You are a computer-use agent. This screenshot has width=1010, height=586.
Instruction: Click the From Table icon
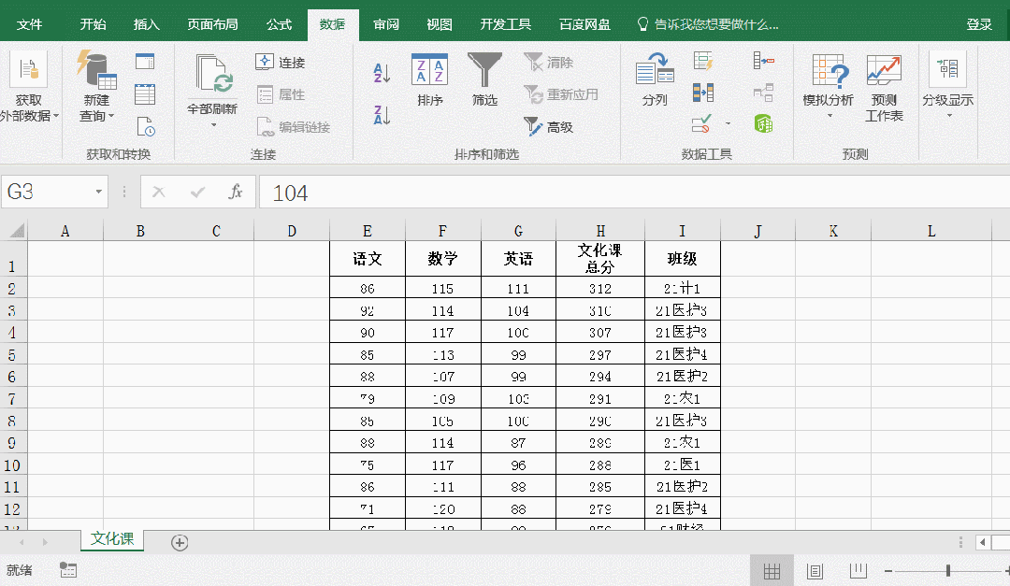[145, 94]
